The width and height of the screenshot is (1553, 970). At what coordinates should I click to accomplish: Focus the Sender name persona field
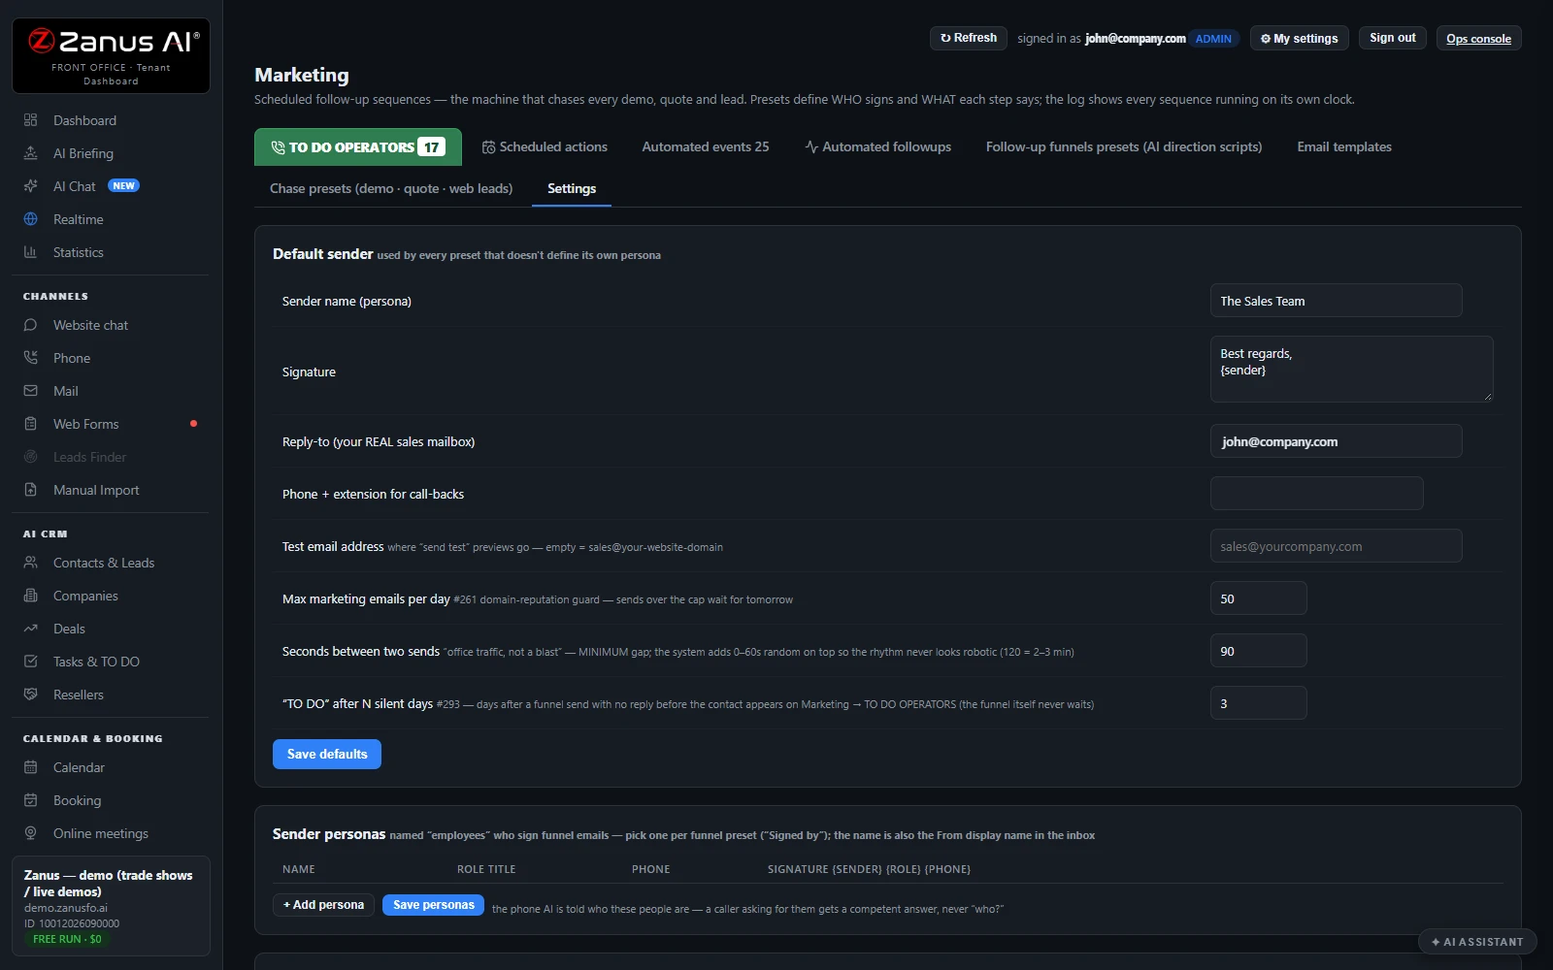click(1336, 301)
